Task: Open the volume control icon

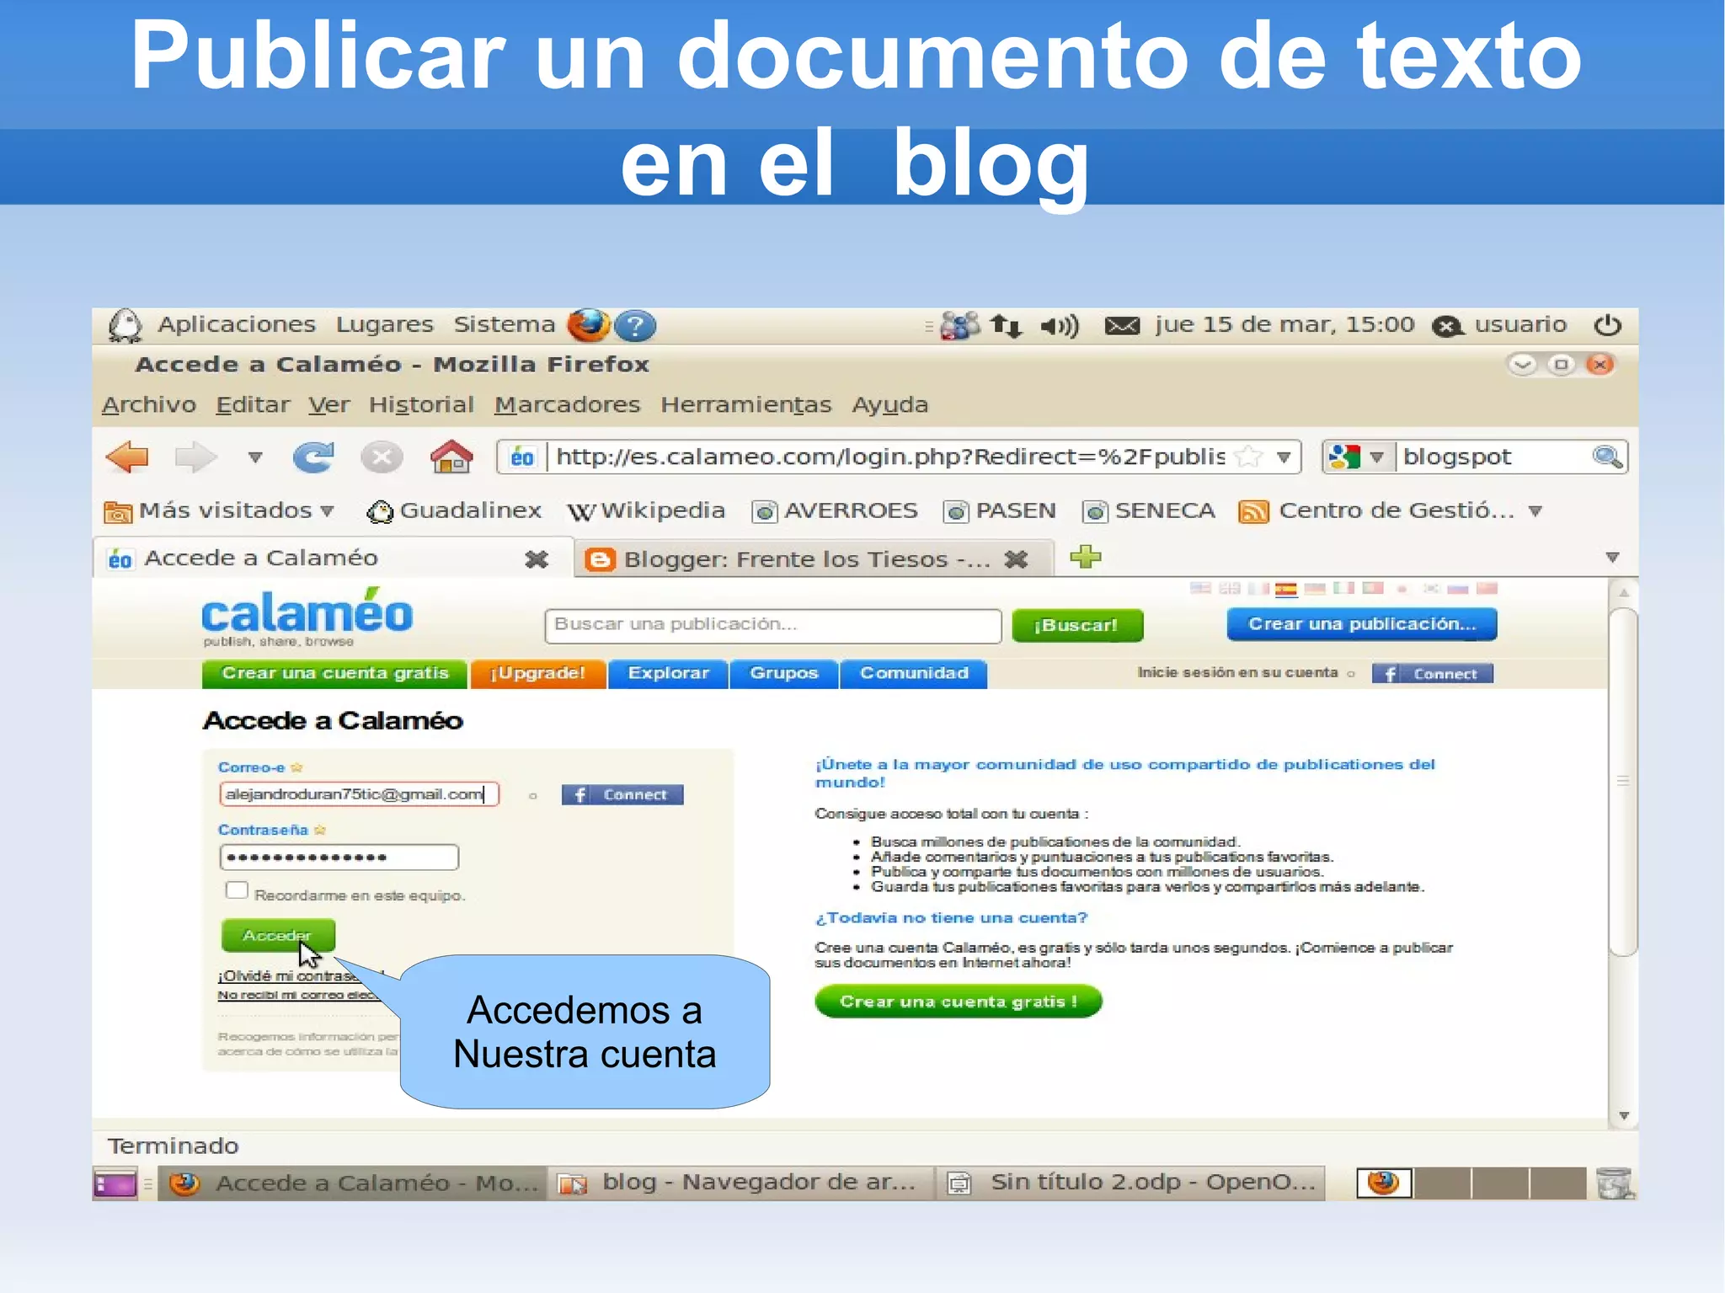Action: (1060, 326)
